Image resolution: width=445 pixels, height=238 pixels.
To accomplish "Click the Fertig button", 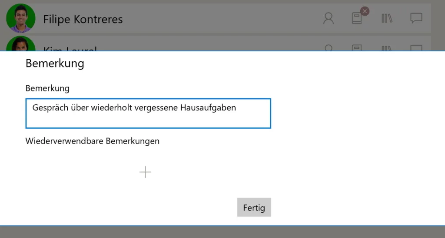I will pyautogui.click(x=254, y=208).
